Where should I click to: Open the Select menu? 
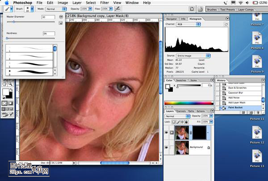click(91, 3)
